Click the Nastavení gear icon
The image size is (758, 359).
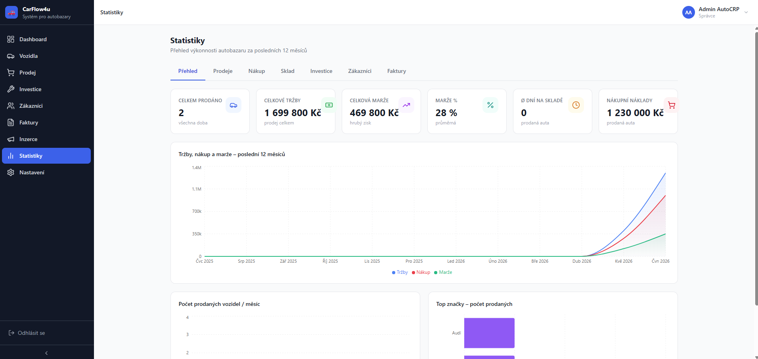11,172
